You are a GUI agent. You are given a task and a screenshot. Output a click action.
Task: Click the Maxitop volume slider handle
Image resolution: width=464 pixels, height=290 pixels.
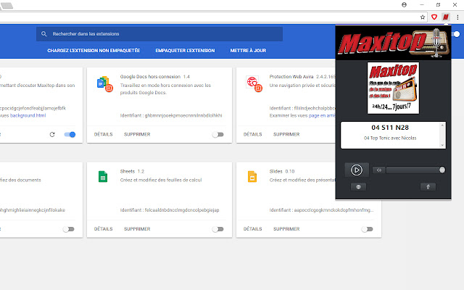coord(442,170)
